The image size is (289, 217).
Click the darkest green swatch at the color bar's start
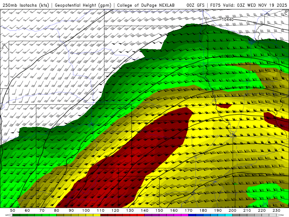[16, 215]
